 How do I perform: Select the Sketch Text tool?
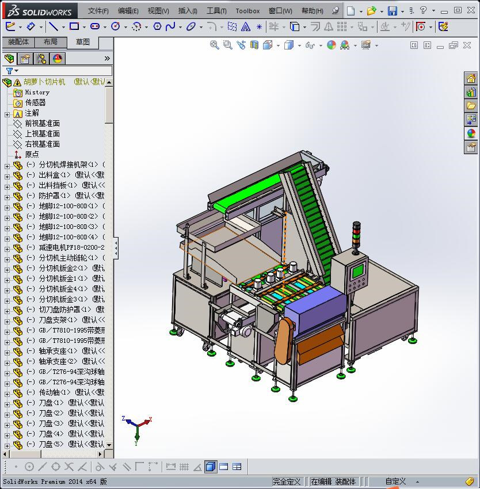pyautogui.click(x=246, y=27)
